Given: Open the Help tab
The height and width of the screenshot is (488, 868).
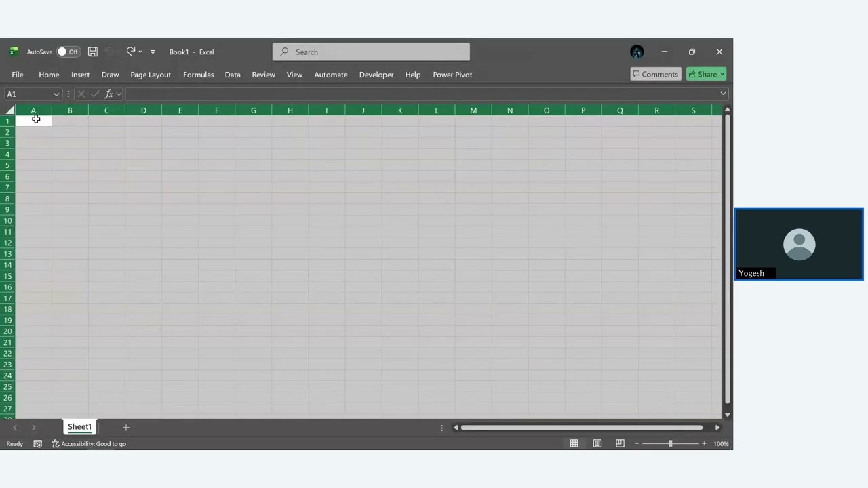Looking at the screenshot, I should (413, 75).
